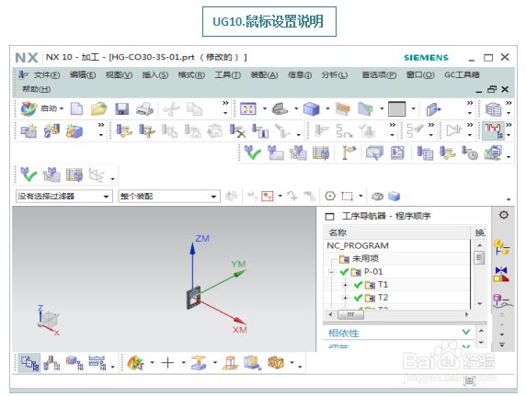Viewport: 526px width, 396px height.
Task: Open the 视图(V) menu
Action: tap(120, 75)
